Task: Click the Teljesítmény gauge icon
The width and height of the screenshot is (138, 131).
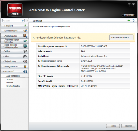Action: click(x=25, y=61)
